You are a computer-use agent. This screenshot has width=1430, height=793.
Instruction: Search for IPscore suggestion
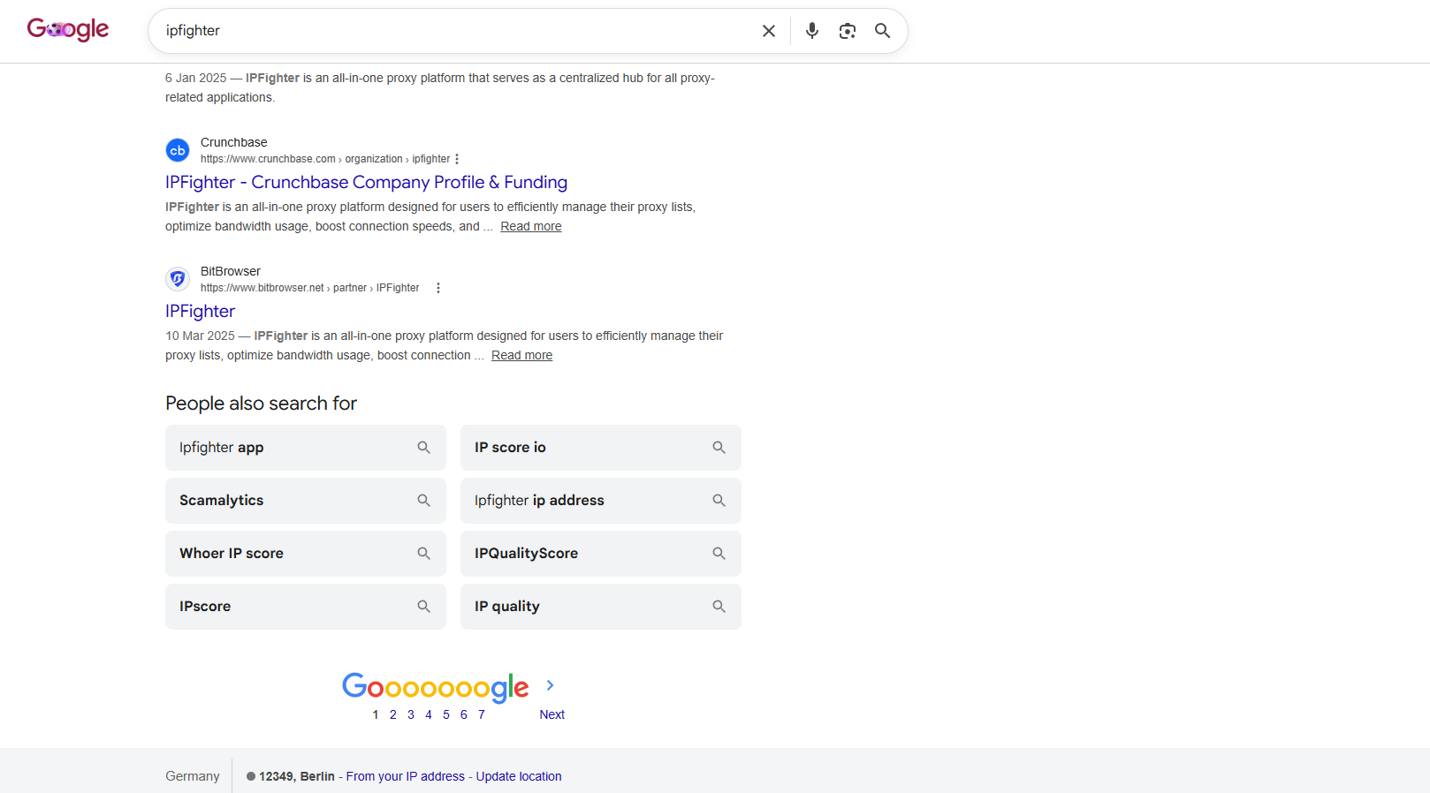click(x=306, y=607)
